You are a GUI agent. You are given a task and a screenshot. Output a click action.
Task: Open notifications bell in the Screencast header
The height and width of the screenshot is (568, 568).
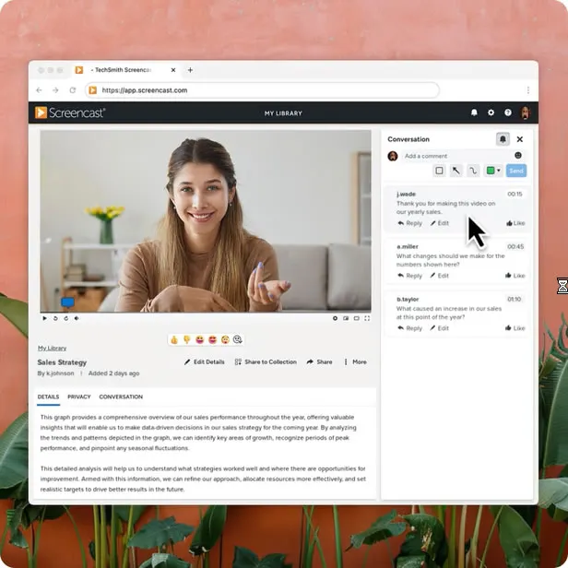click(x=474, y=112)
